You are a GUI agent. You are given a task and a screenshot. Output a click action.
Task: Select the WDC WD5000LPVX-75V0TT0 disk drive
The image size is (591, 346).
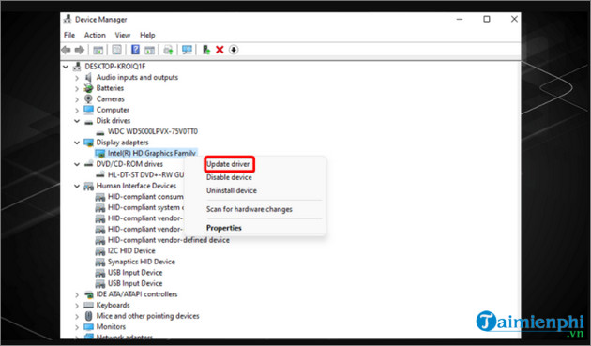click(153, 131)
